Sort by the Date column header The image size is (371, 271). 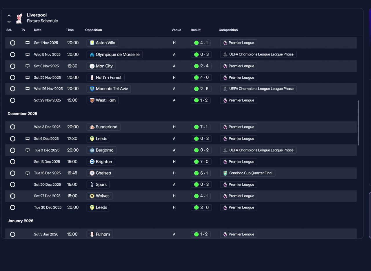point(38,30)
